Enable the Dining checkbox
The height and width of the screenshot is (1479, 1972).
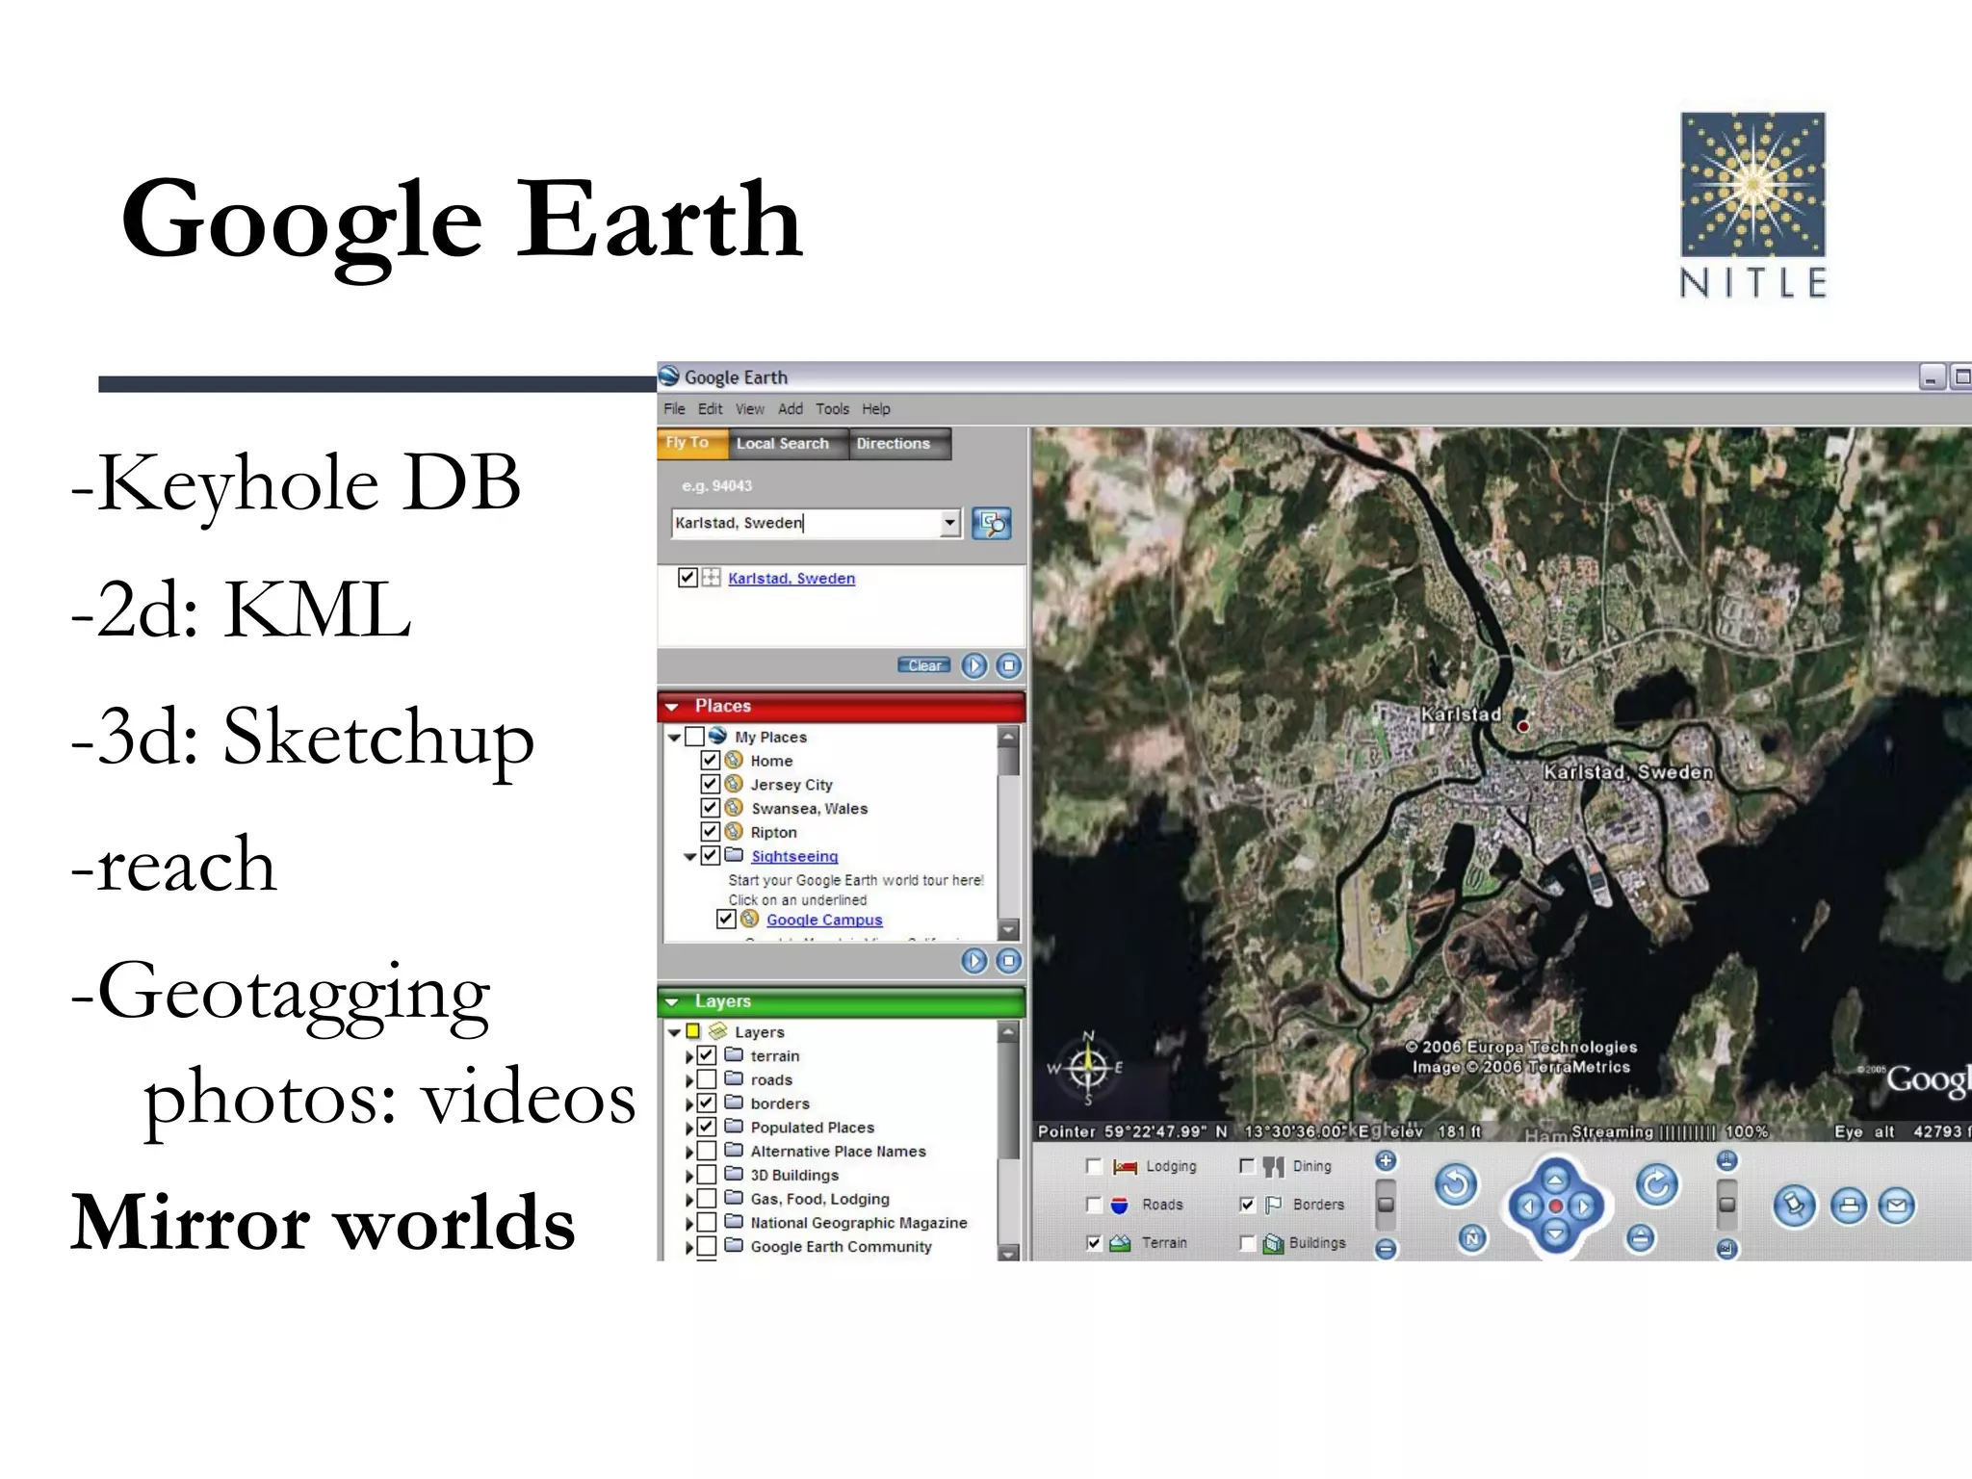point(1247,1166)
